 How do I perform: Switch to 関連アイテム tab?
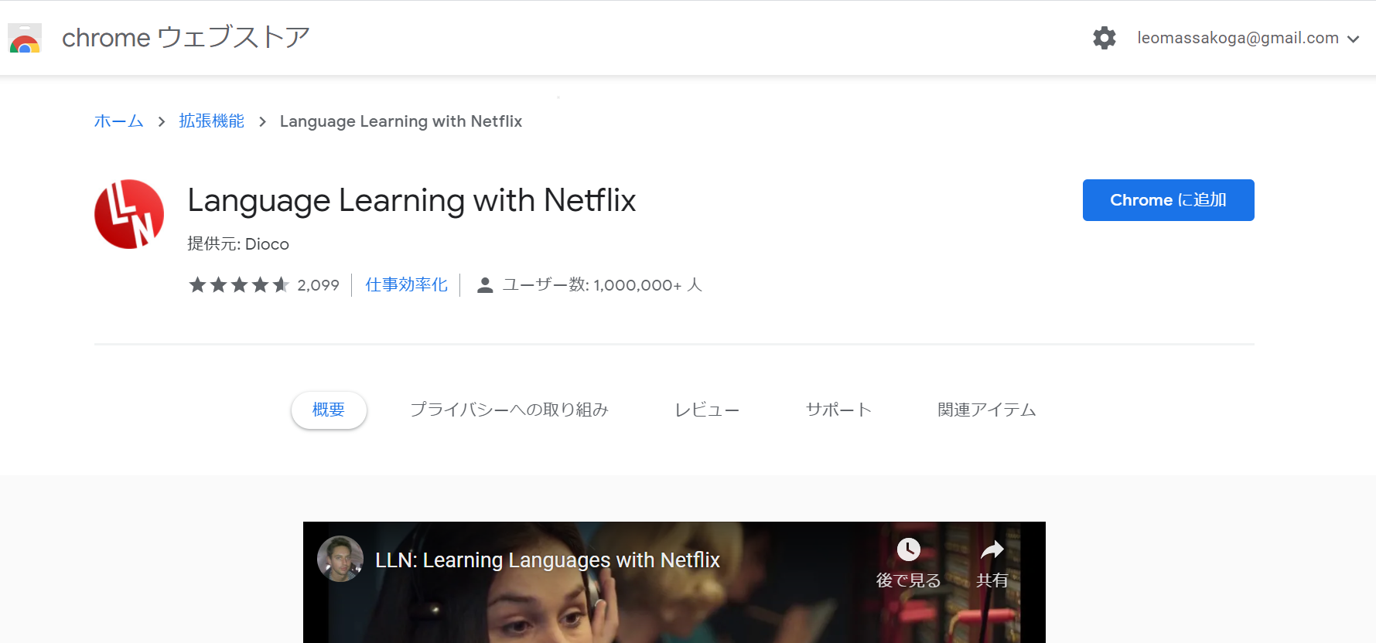point(987,410)
